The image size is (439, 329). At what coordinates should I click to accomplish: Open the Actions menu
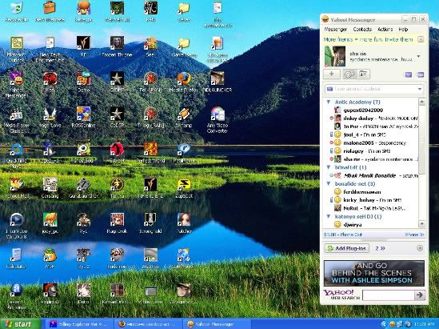pos(385,29)
